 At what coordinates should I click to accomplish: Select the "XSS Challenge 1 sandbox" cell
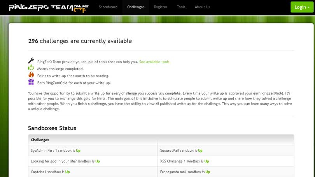(226, 161)
